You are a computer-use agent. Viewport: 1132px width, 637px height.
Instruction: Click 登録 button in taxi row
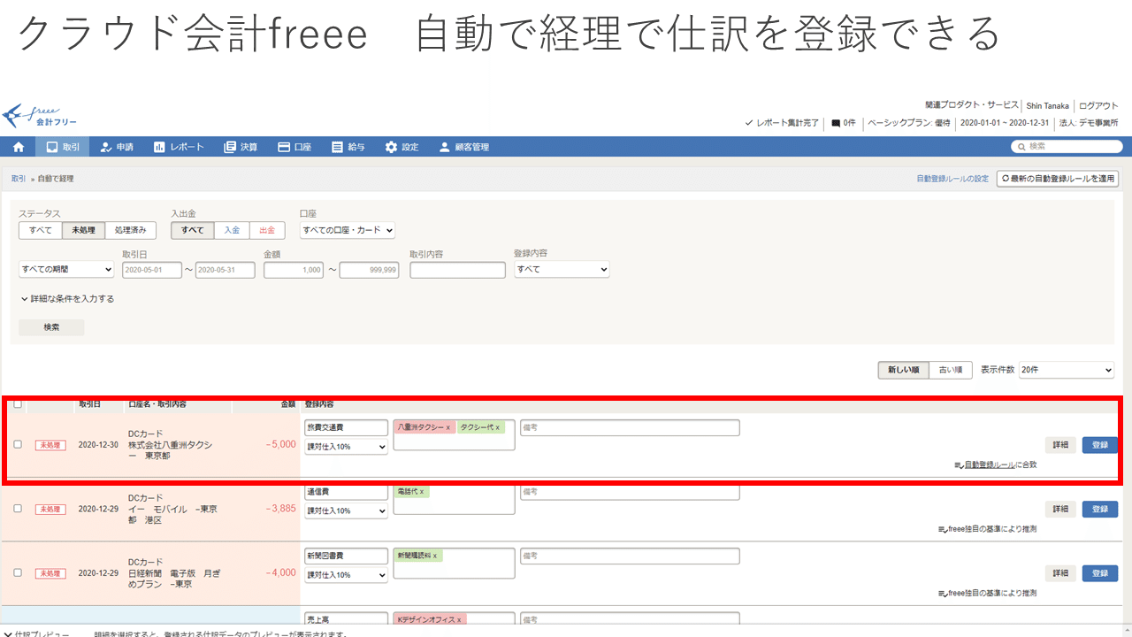[1099, 445]
